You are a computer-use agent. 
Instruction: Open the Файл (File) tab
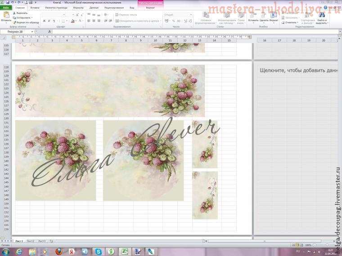point(6,8)
